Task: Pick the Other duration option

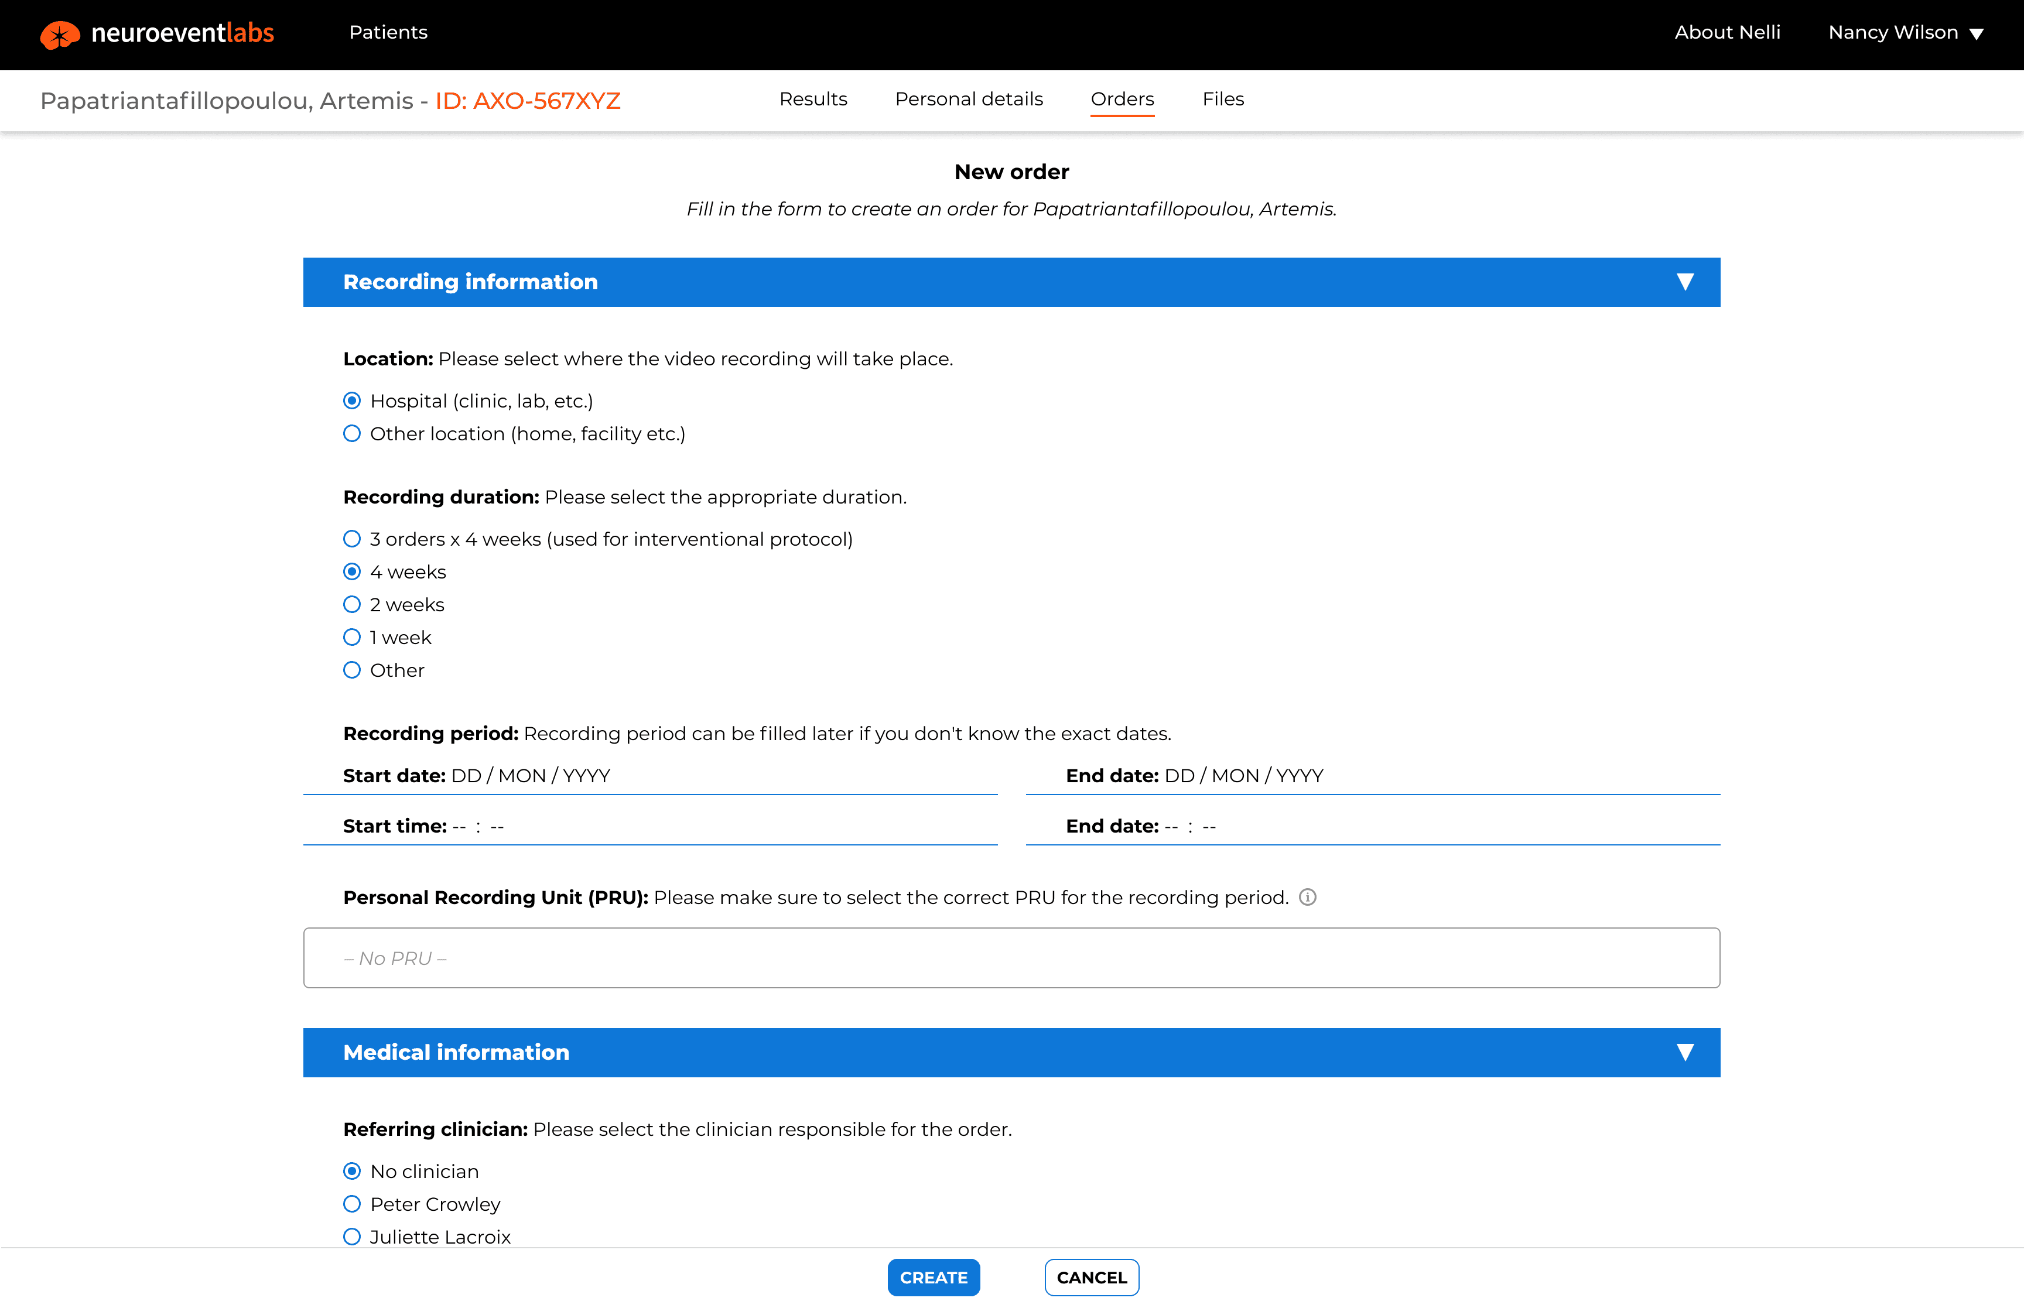Action: pos(351,670)
